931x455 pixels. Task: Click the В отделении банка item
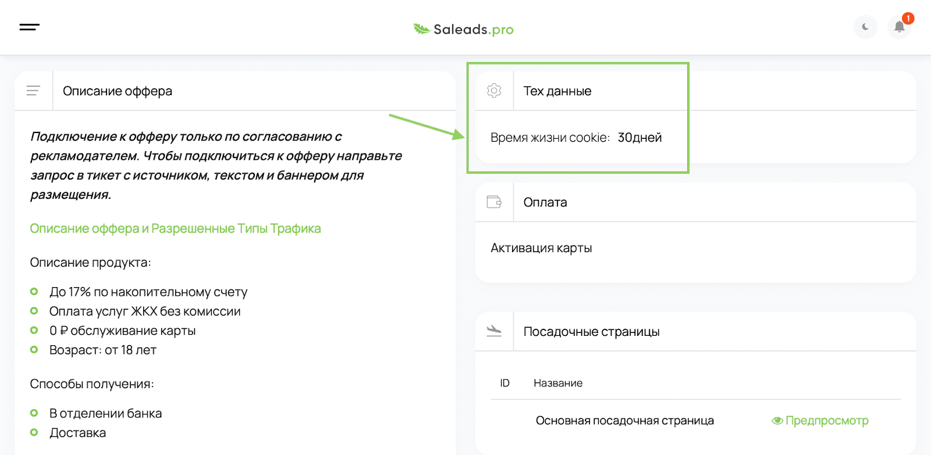coord(105,413)
